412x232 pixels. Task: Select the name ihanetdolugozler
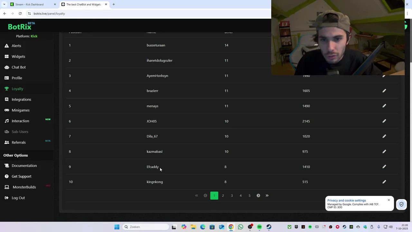(x=160, y=61)
